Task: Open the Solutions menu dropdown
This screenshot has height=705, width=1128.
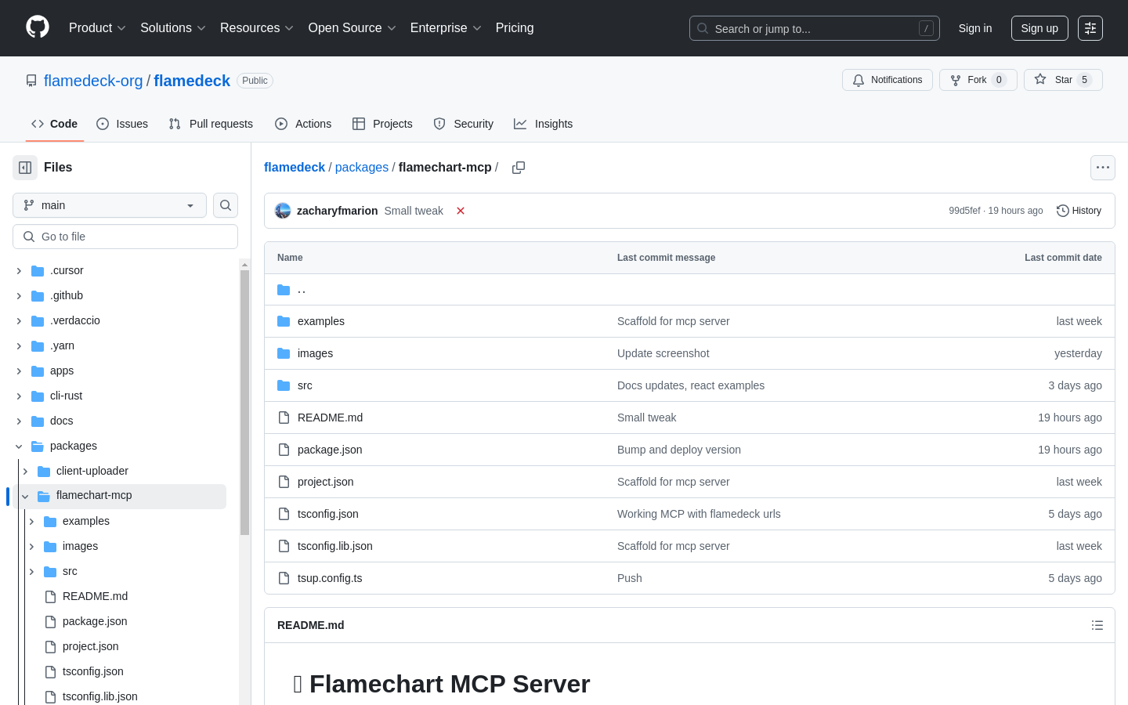Action: coord(173,28)
